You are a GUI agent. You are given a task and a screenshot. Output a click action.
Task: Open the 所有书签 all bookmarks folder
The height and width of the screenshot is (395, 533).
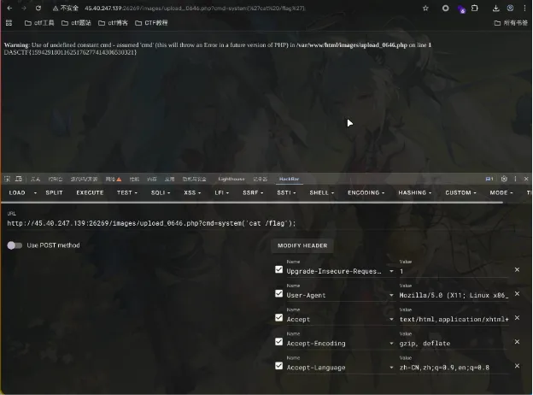[x=511, y=23]
